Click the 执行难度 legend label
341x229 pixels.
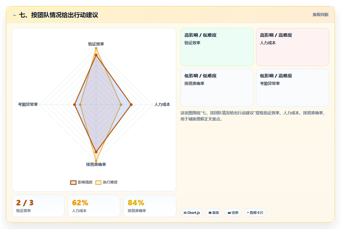coord(110,182)
